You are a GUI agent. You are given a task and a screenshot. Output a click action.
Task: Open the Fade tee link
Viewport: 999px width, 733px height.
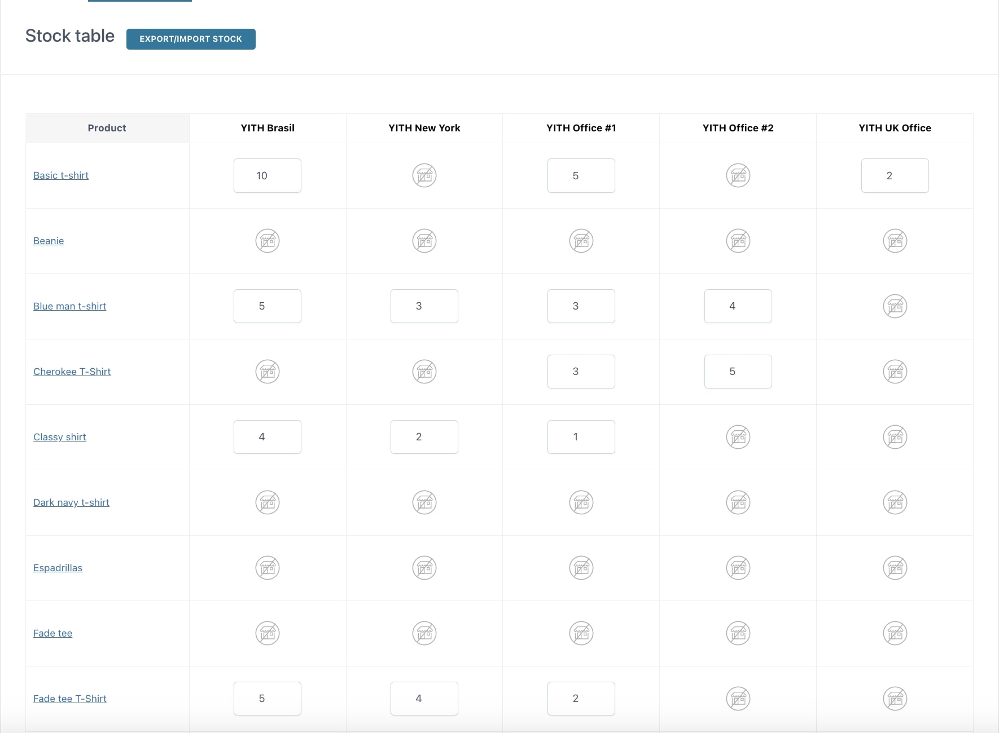point(52,633)
